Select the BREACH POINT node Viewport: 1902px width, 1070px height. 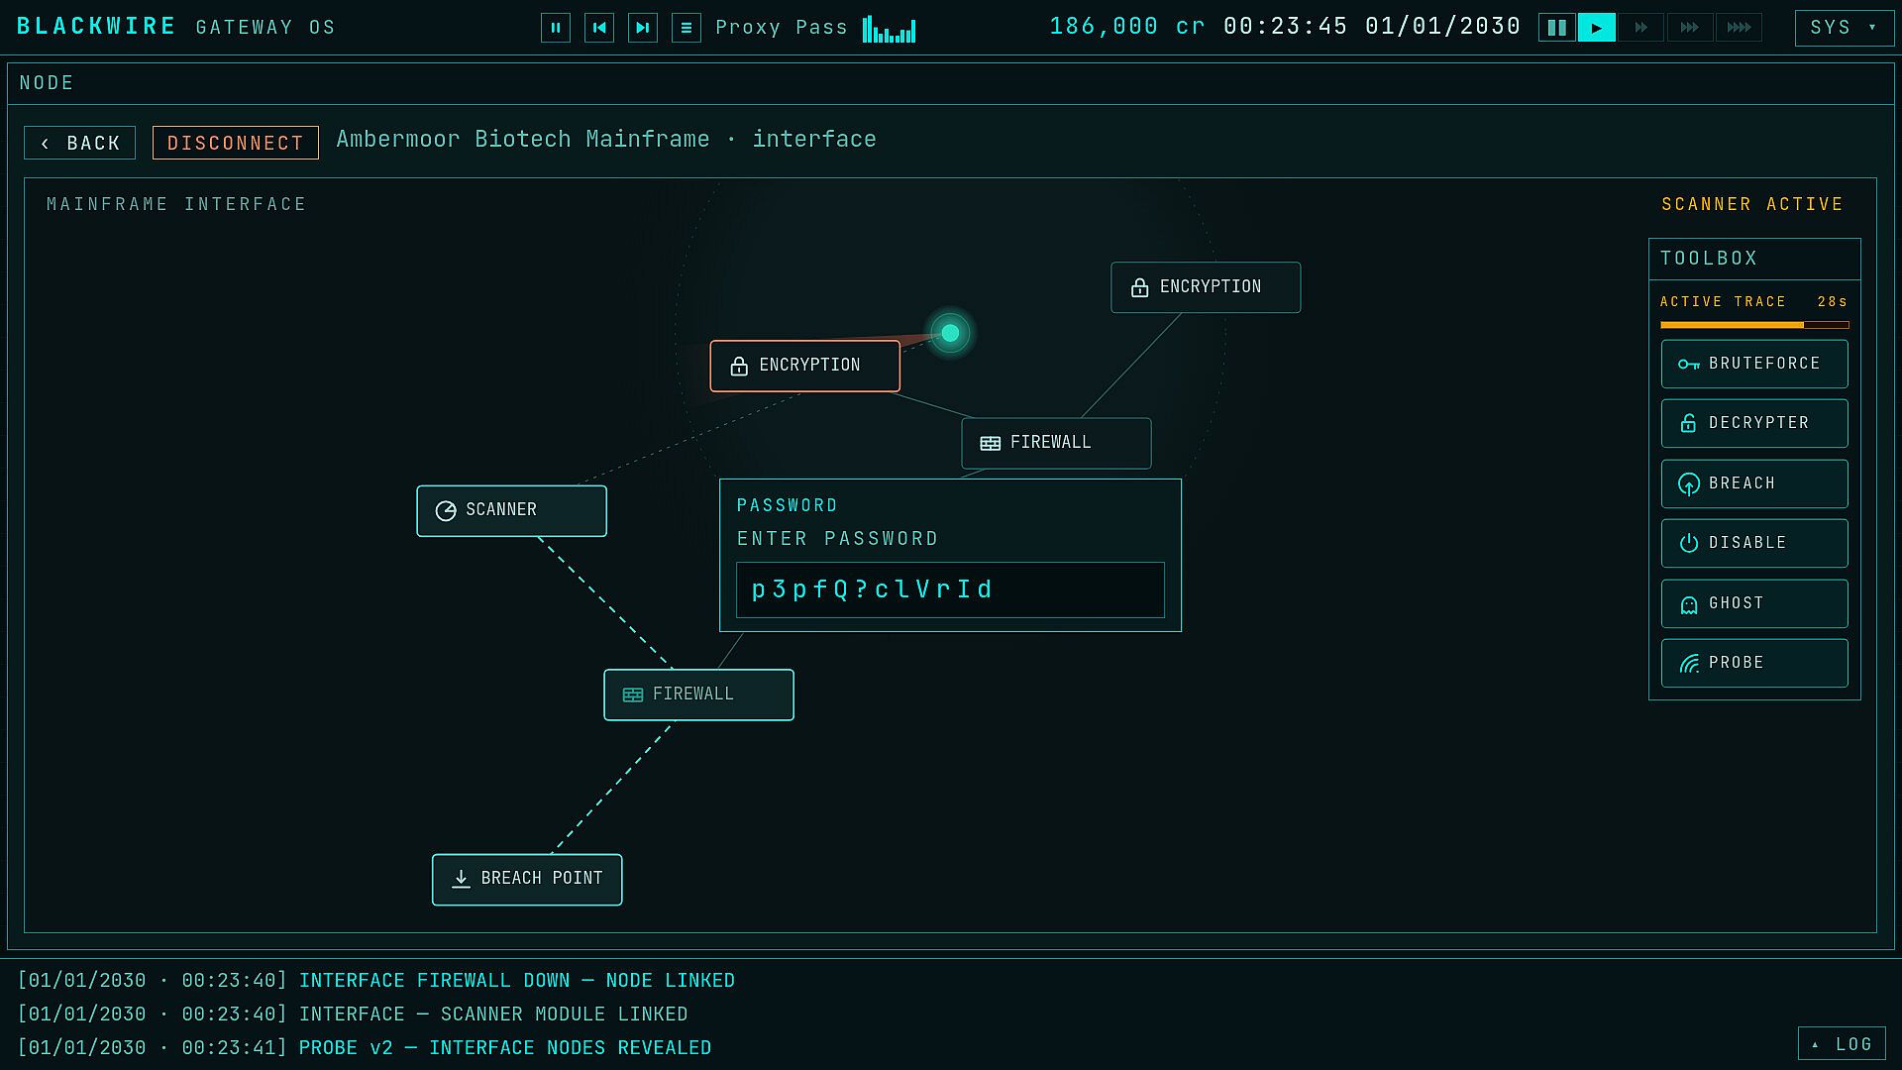[527, 879]
